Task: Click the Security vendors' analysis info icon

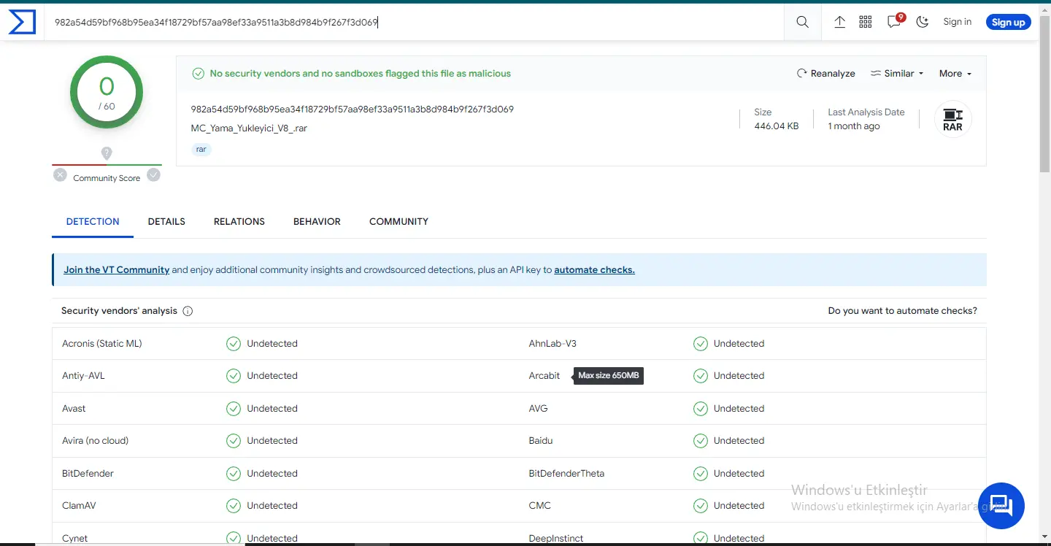Action: (x=188, y=311)
